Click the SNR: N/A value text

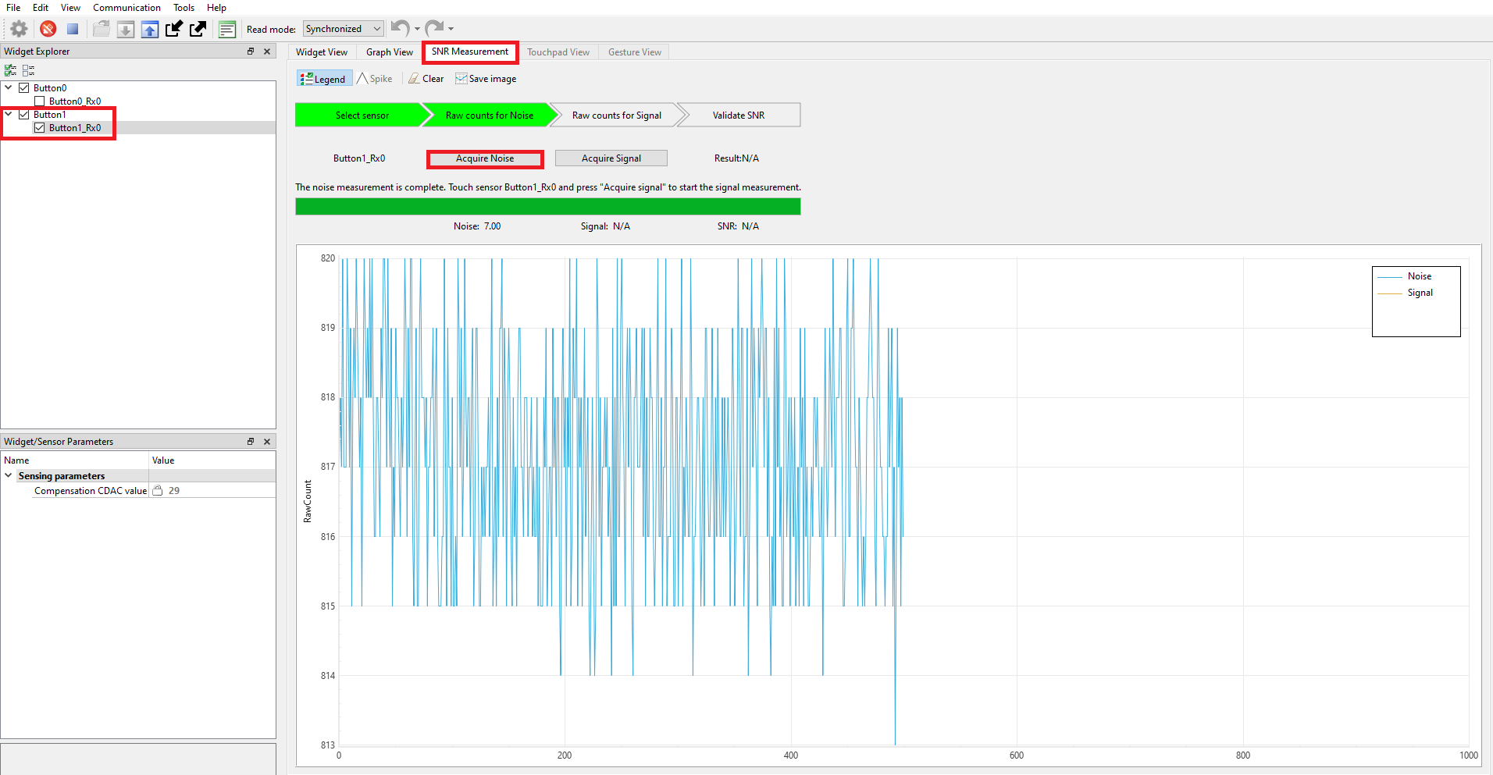click(x=738, y=226)
